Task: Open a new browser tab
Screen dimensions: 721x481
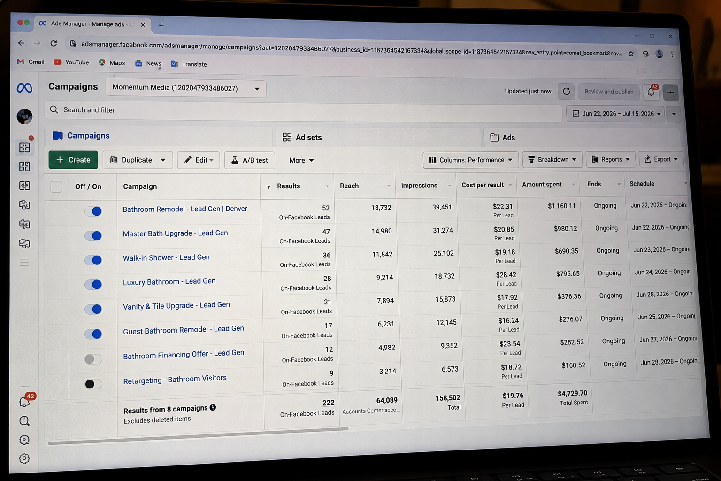Action: 161,25
